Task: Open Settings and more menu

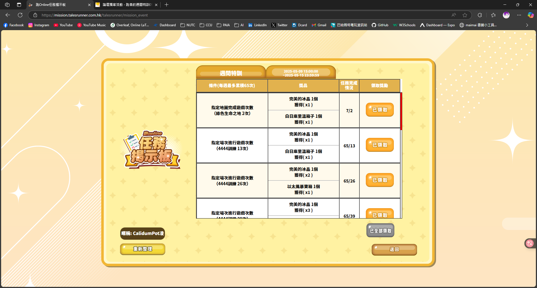Action: [x=519, y=15]
